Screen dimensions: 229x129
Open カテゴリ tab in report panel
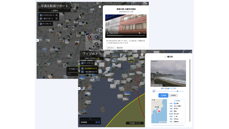(x=110, y=48)
